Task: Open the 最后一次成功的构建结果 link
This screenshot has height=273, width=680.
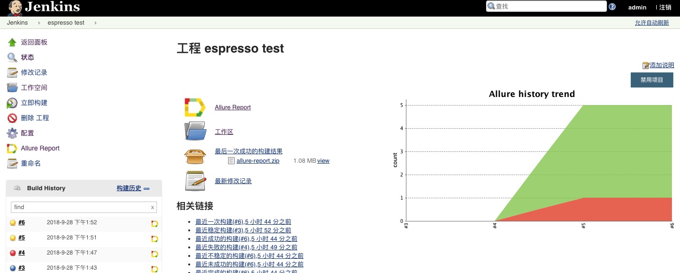Action: 248,151
